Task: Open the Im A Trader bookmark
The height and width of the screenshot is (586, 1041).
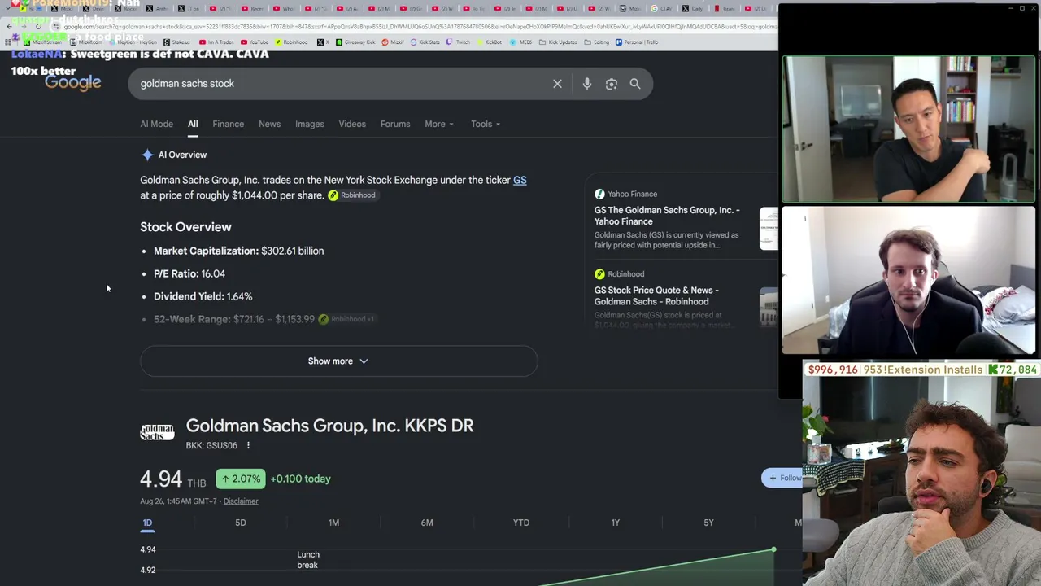Action: coord(217,42)
